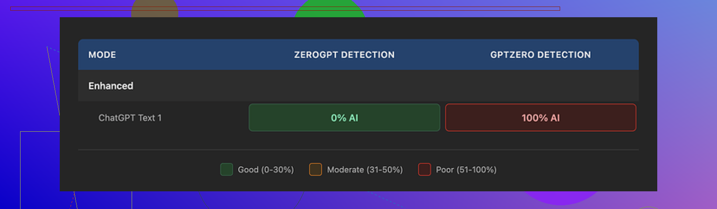This screenshot has width=717, height=209.
Task: Click the green Good legend swatch
Action: coord(226,169)
